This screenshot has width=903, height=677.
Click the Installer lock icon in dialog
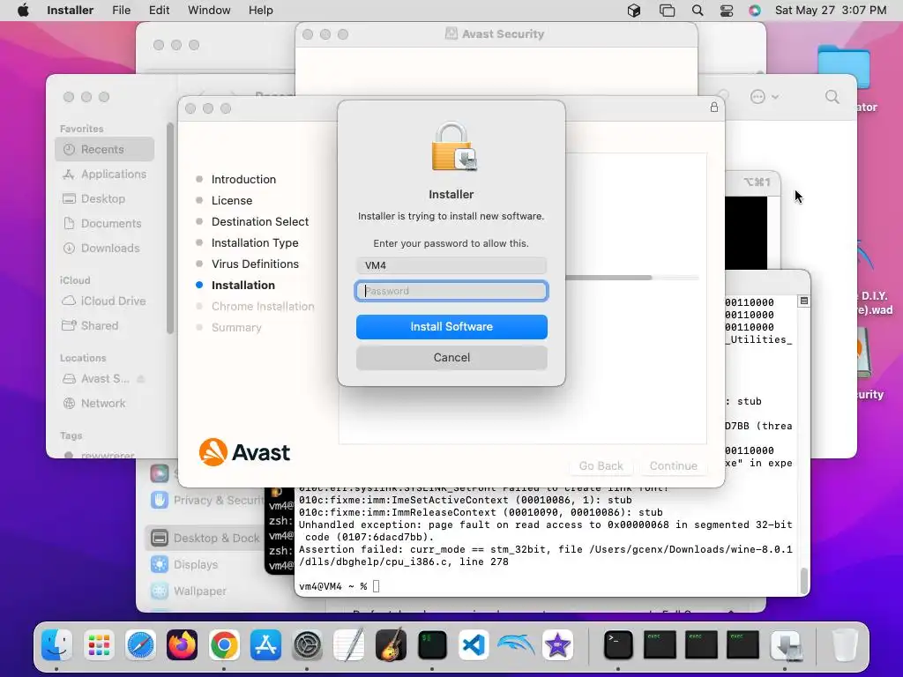click(x=454, y=146)
